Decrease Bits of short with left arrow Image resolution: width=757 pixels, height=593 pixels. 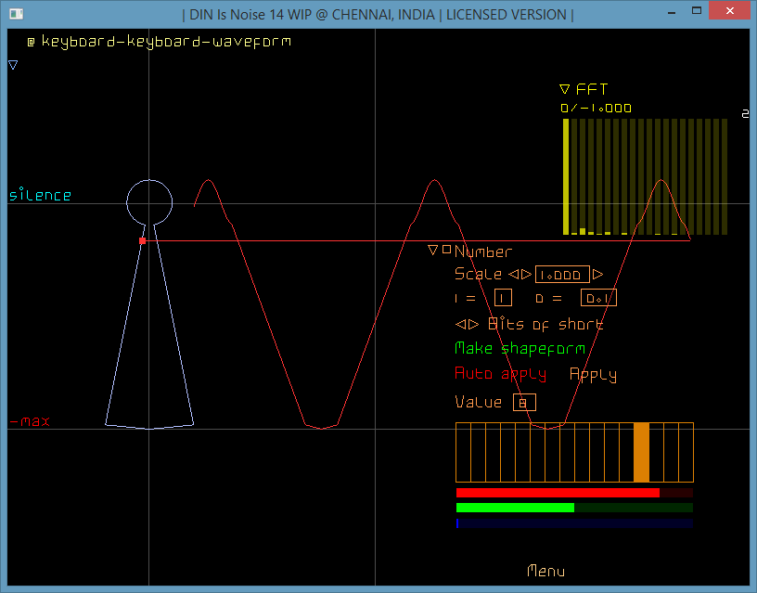pyautogui.click(x=459, y=324)
